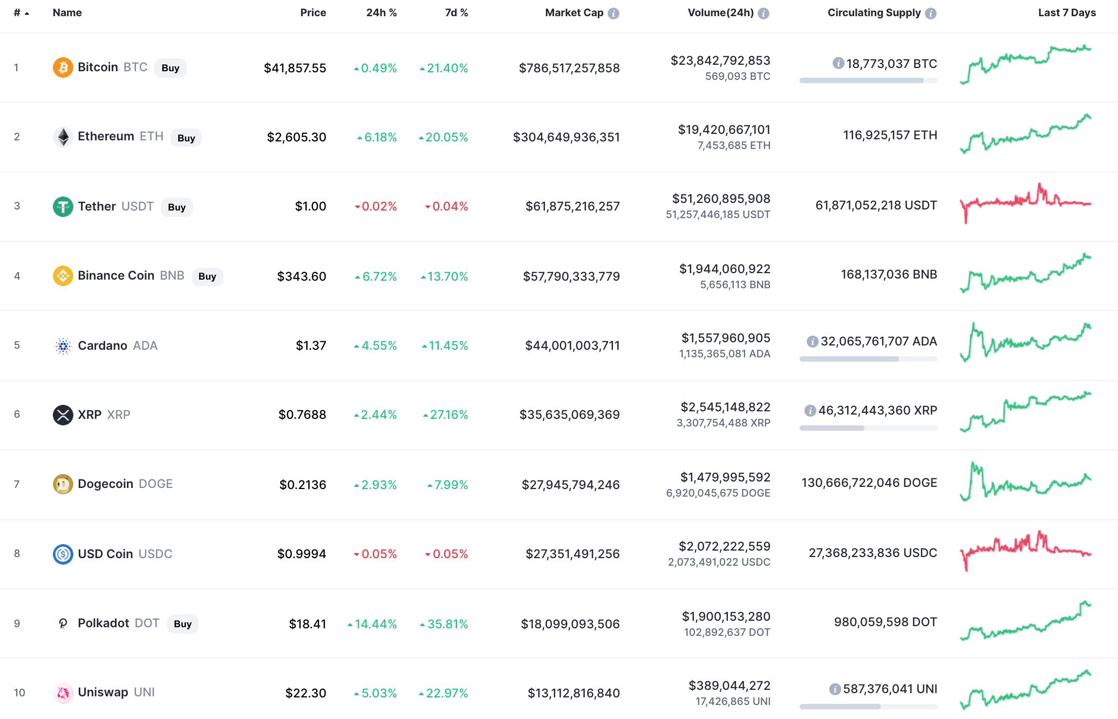Click USD Coin price $0.9994
This screenshot has height=719, width=1118.
pos(302,554)
